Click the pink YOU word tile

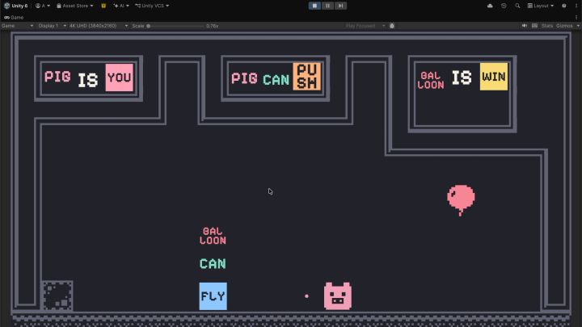coord(119,78)
